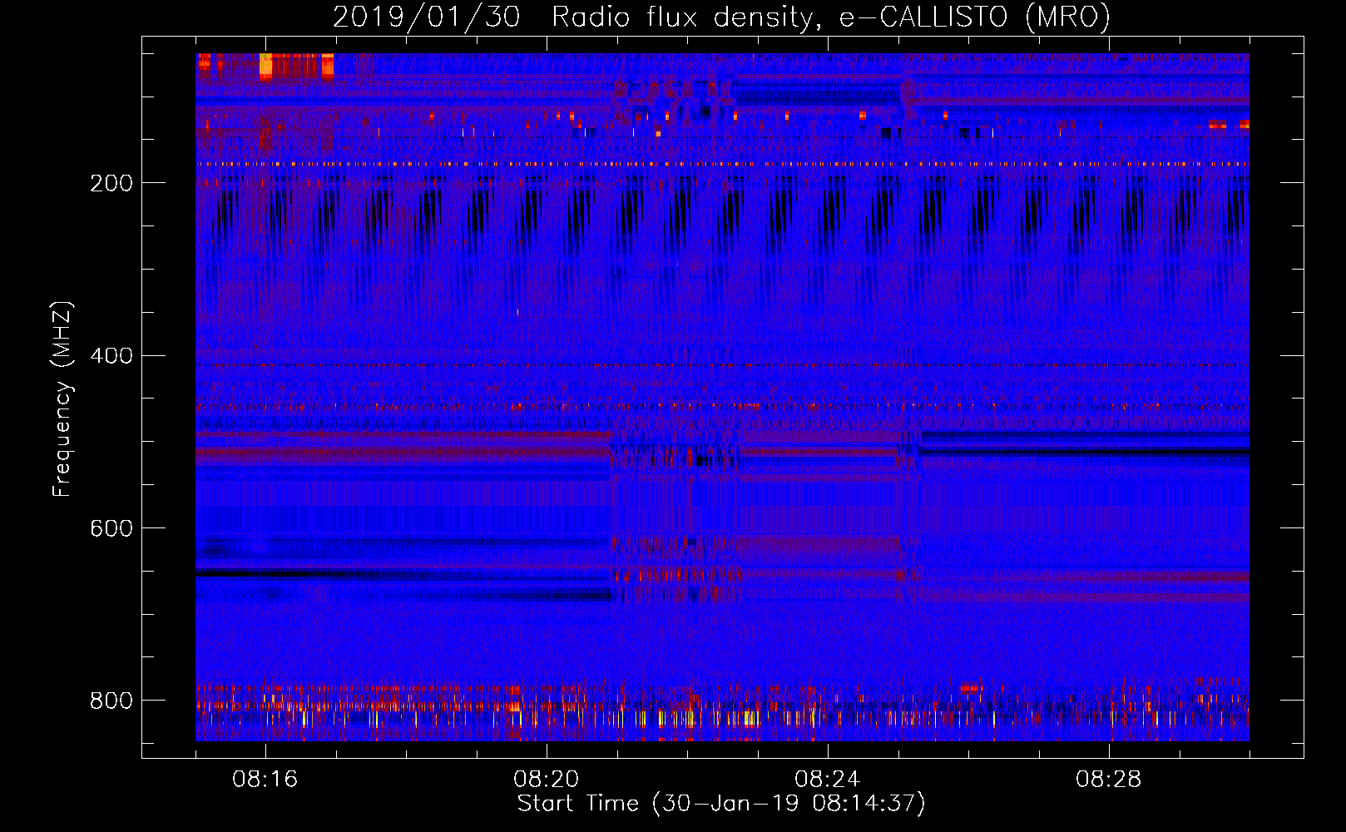Screen dimensions: 1346x832
Task: Click the 08:24 time tick label
Action: coord(828,780)
